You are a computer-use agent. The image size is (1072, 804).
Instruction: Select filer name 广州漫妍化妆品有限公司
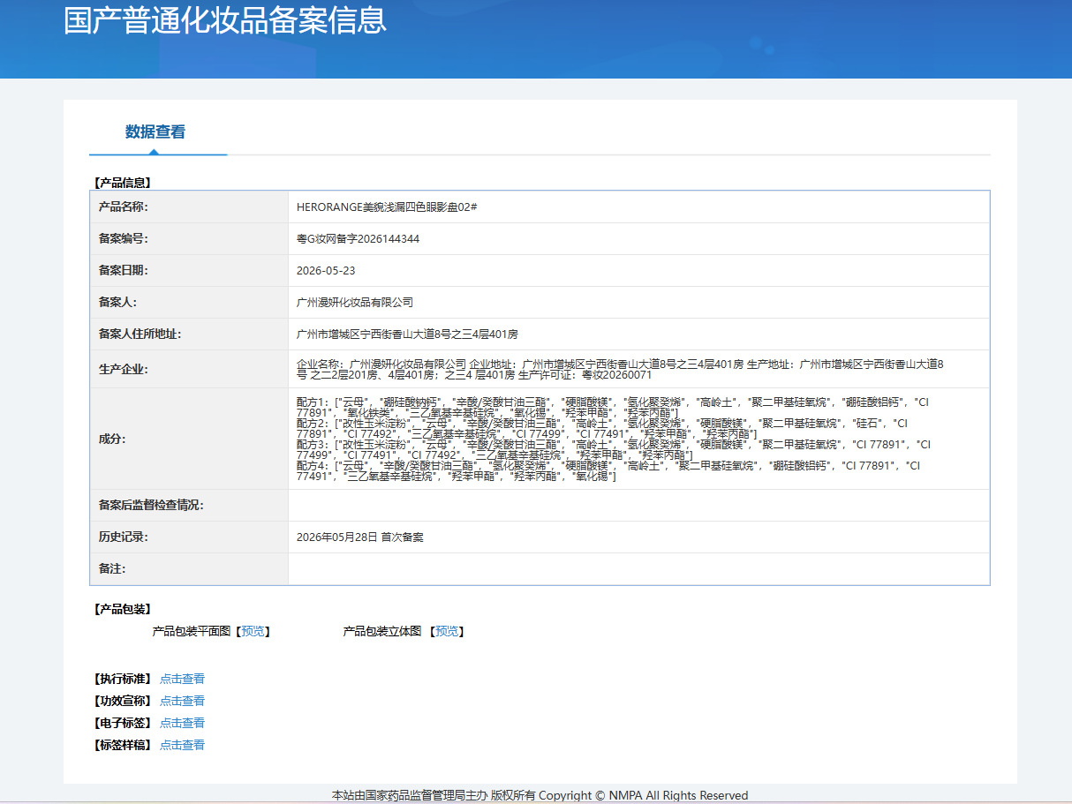(x=355, y=302)
